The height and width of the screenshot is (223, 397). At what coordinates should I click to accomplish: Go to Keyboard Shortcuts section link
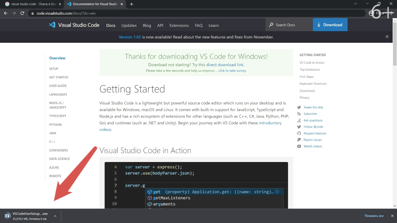tap(313, 84)
